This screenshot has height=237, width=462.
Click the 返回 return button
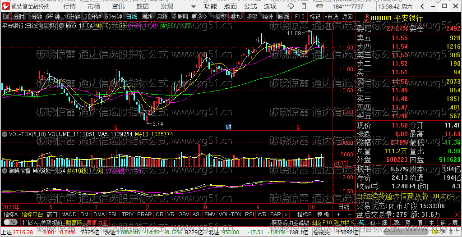(347, 17)
